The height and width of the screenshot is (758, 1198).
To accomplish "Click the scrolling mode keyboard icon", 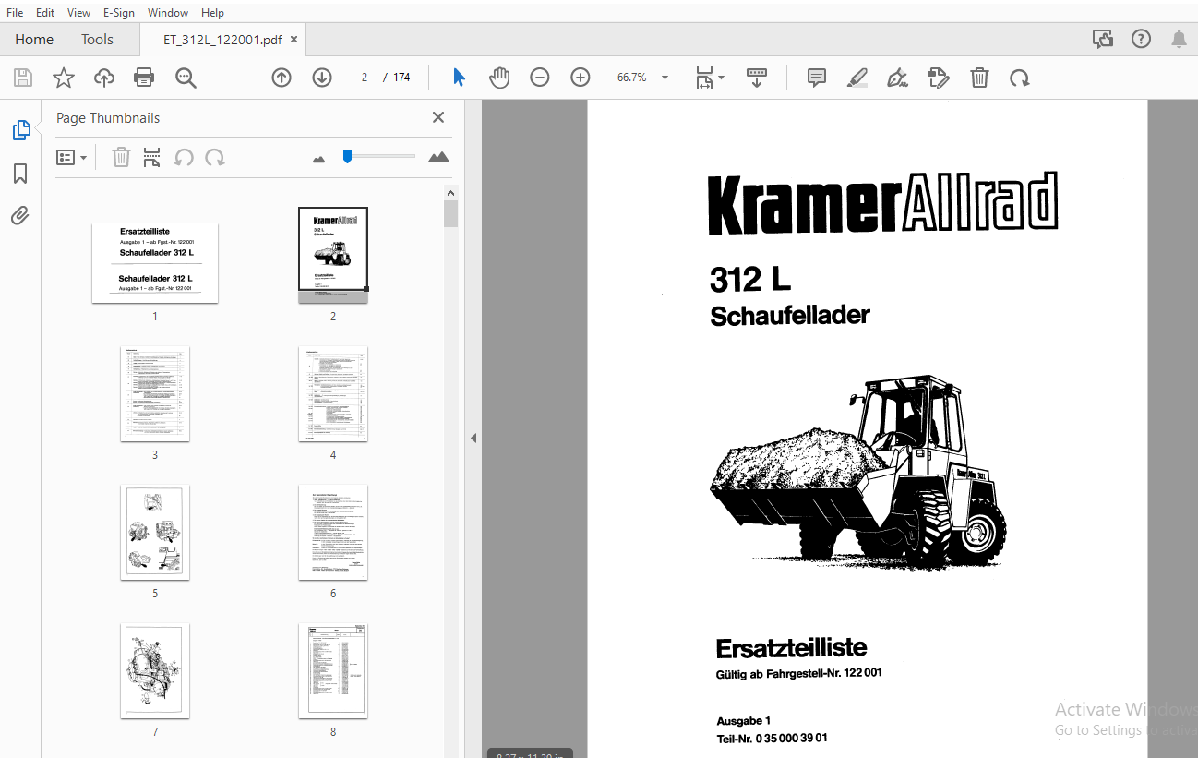I will tap(757, 78).
